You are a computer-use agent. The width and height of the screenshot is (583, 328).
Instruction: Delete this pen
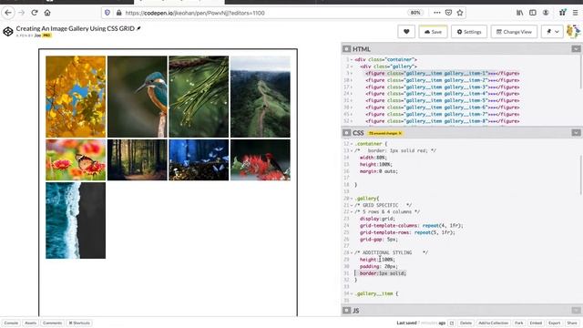[x=465, y=323]
